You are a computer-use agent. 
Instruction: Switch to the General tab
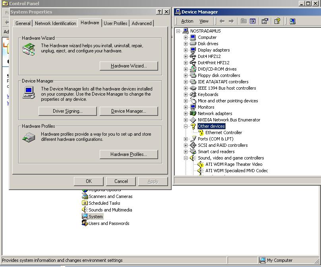coord(23,23)
